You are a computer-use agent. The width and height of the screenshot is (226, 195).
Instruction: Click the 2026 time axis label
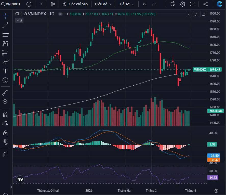point(89,190)
